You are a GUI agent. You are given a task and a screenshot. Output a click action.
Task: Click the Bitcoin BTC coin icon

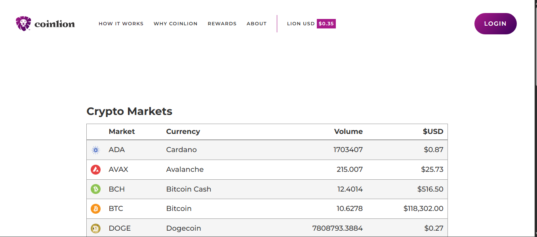[x=95, y=209]
